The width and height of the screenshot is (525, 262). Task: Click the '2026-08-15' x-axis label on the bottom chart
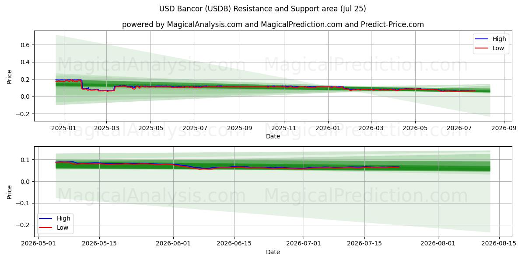499,245
